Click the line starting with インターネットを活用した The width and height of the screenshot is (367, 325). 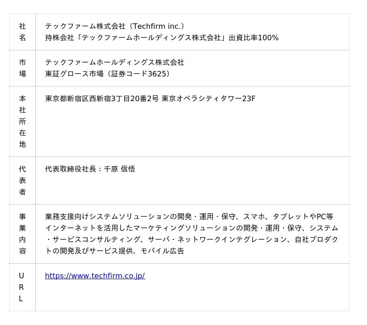191,228
